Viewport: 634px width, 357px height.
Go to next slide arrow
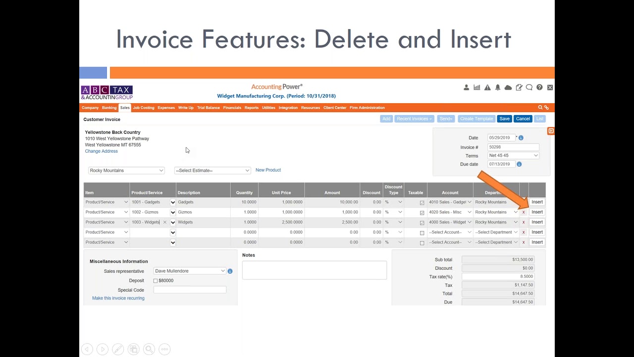click(x=102, y=349)
